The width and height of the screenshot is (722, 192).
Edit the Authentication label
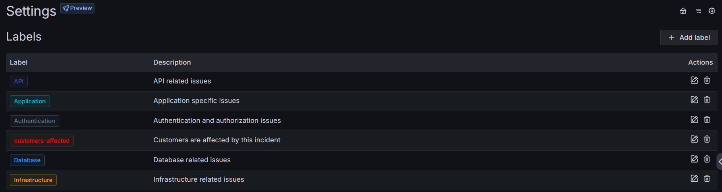coord(694,120)
